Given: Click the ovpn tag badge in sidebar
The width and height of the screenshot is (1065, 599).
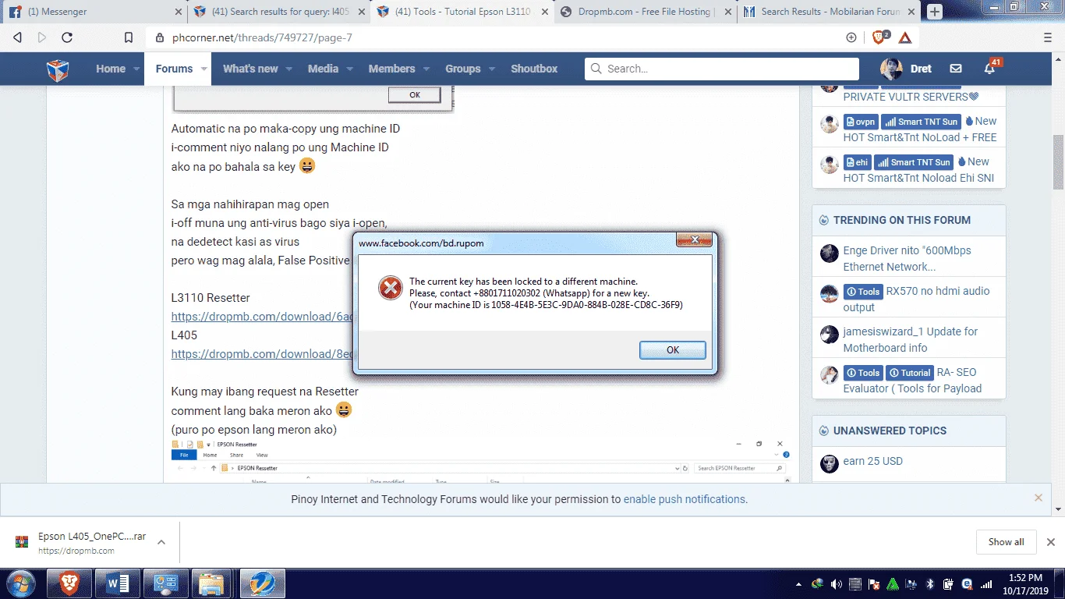Looking at the screenshot, I should click(x=861, y=122).
